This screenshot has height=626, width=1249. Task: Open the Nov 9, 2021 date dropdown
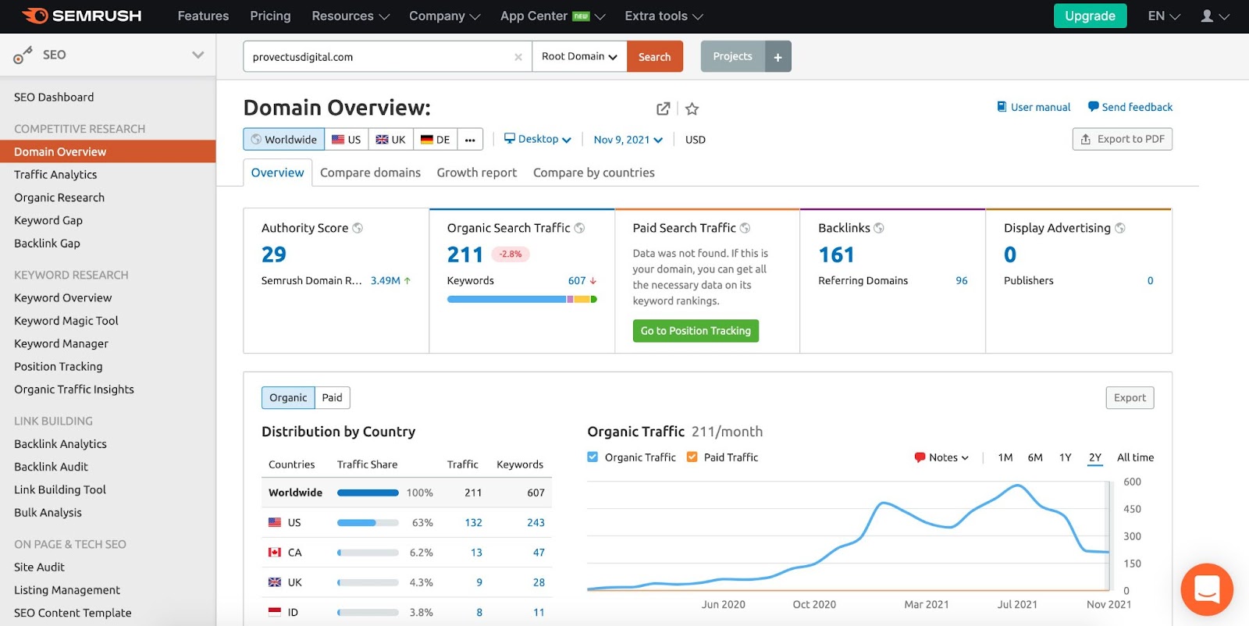pyautogui.click(x=628, y=140)
